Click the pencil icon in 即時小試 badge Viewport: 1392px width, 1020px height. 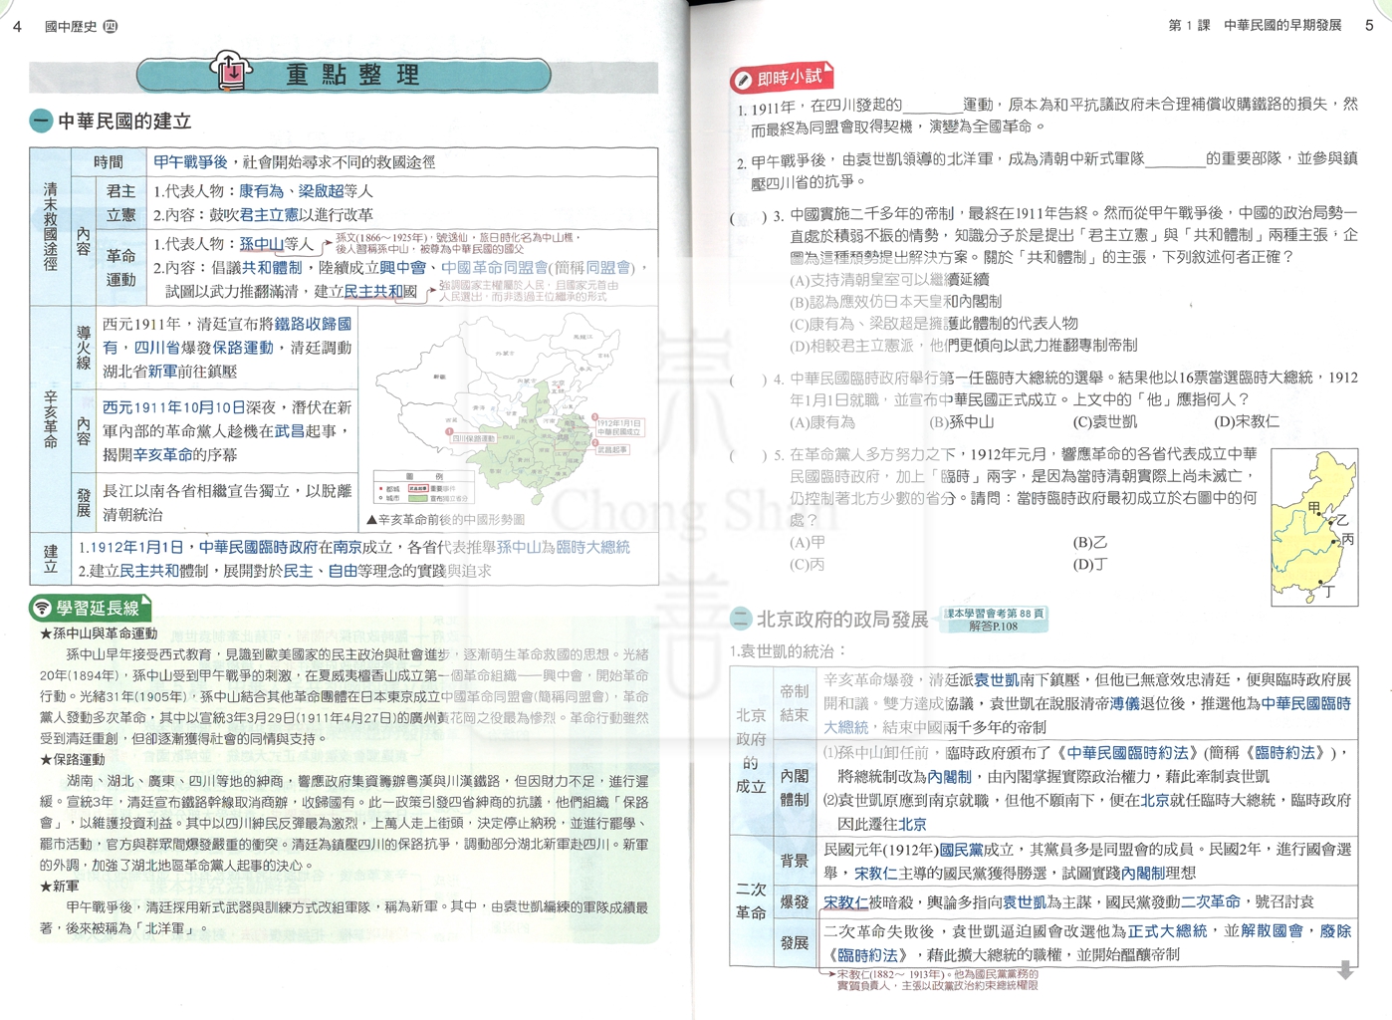[742, 80]
